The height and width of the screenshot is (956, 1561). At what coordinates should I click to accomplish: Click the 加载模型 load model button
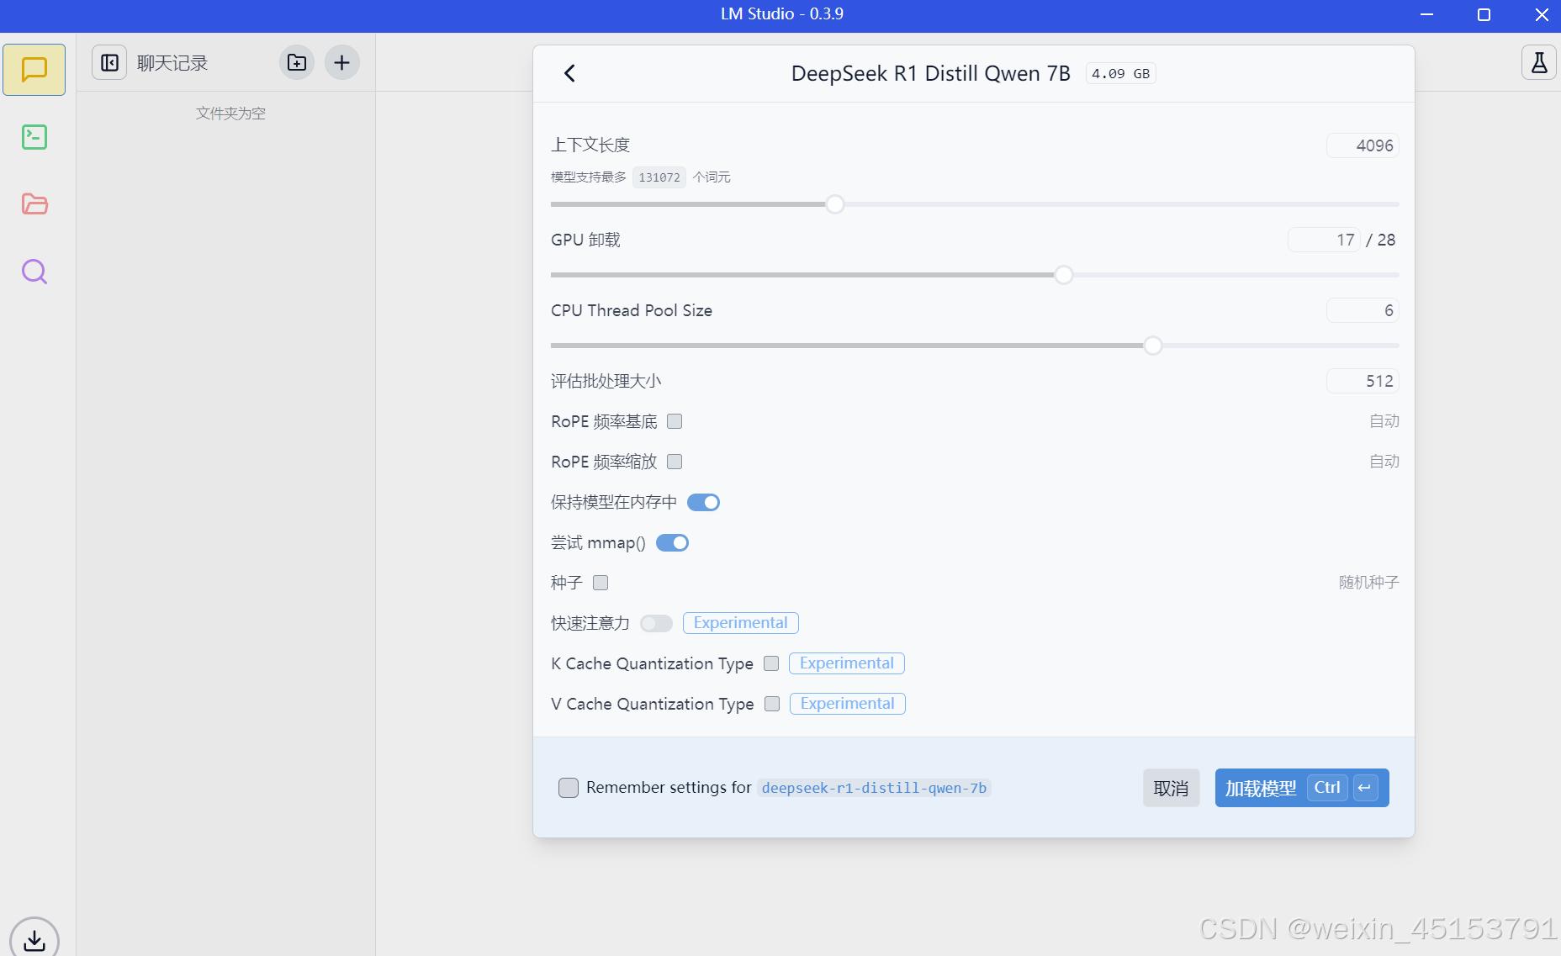(x=1301, y=788)
